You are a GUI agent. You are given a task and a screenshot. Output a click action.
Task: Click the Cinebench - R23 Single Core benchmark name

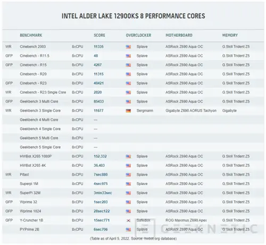(43, 92)
